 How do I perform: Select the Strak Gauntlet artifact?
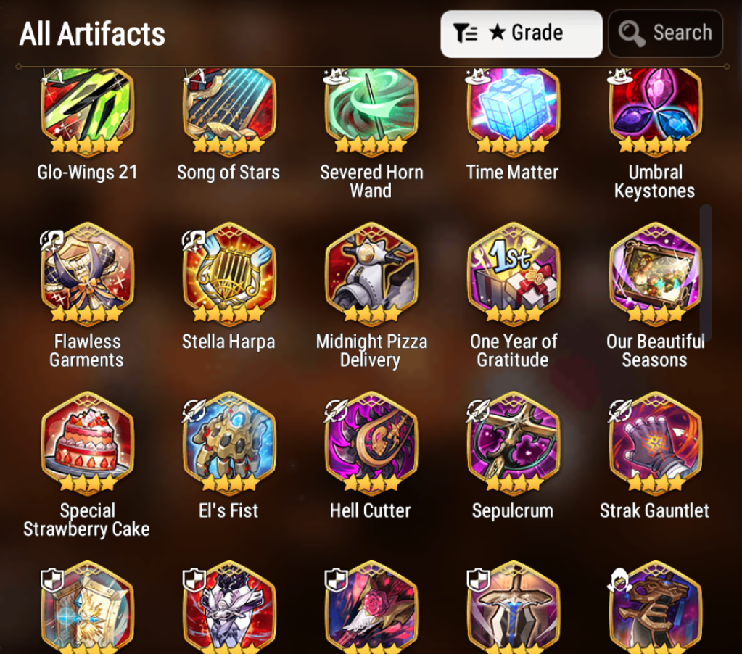[656, 443]
